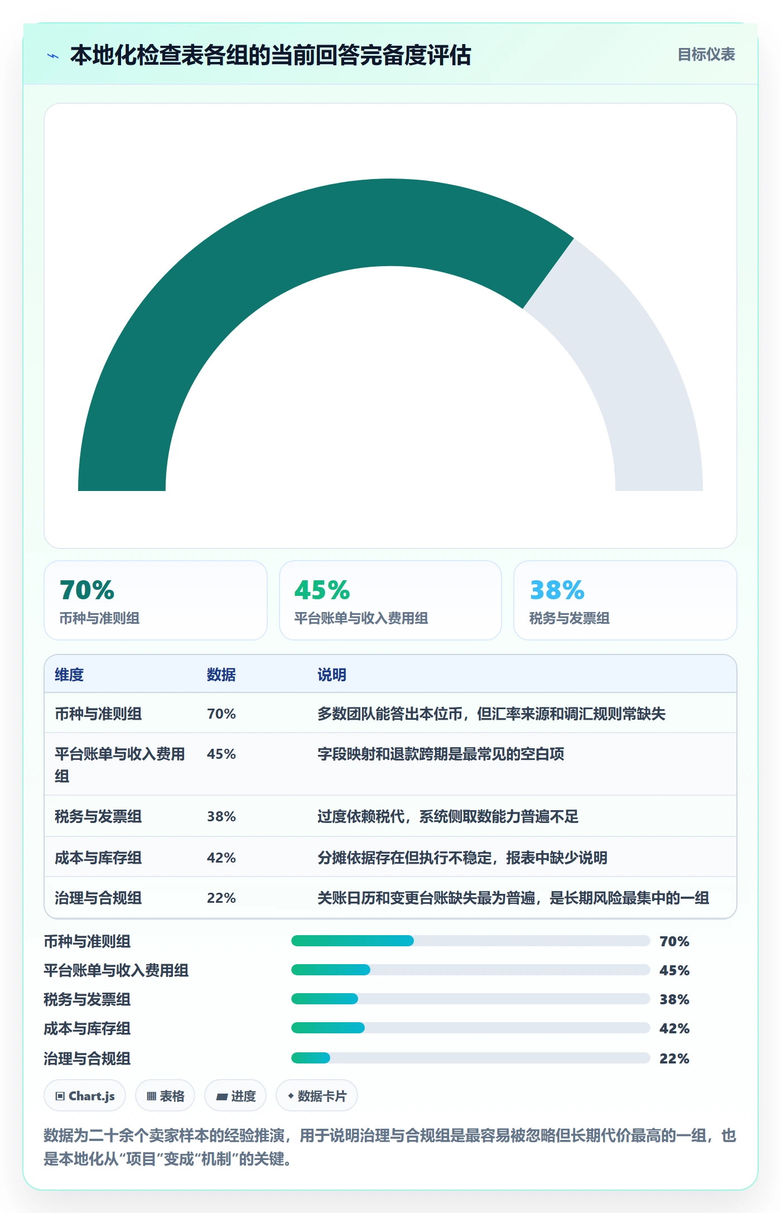The width and height of the screenshot is (781, 1213).
Task: Click text 关账日历和变更台账缺失最为普遍
Action: coord(426,898)
